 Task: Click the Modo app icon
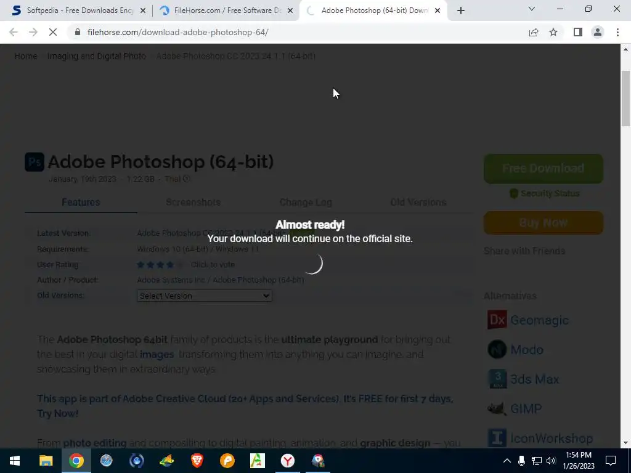pyautogui.click(x=497, y=349)
